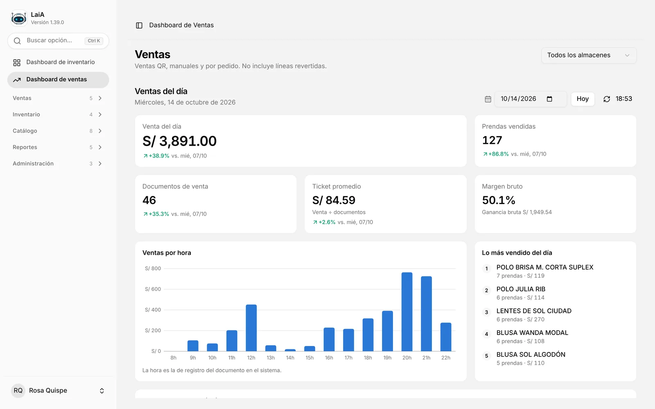Expand the Administración sidebar section

pyautogui.click(x=57, y=164)
